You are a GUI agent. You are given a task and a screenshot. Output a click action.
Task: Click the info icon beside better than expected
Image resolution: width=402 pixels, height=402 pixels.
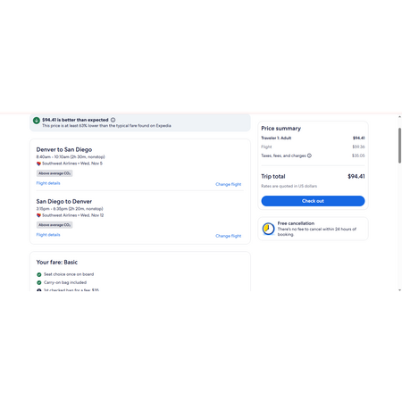(113, 120)
